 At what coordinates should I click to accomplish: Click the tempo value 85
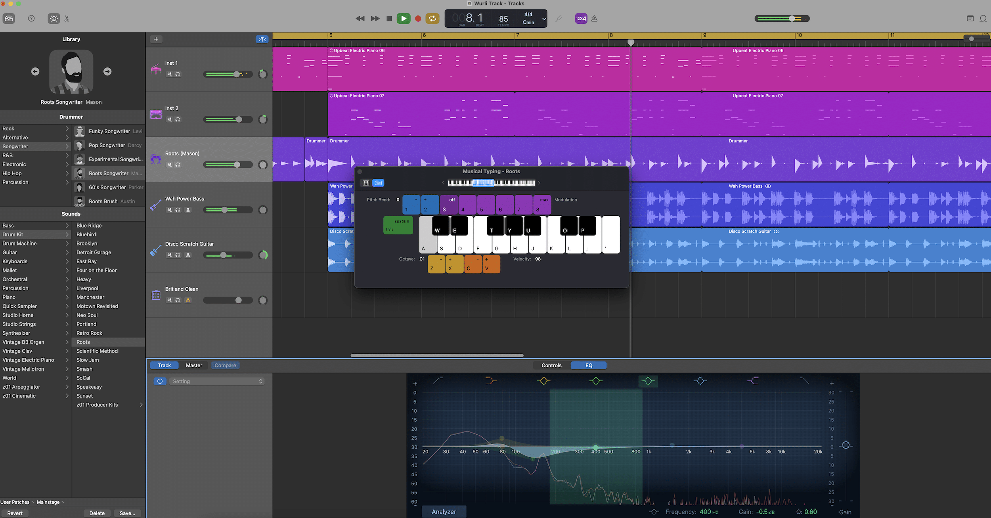[x=503, y=19]
